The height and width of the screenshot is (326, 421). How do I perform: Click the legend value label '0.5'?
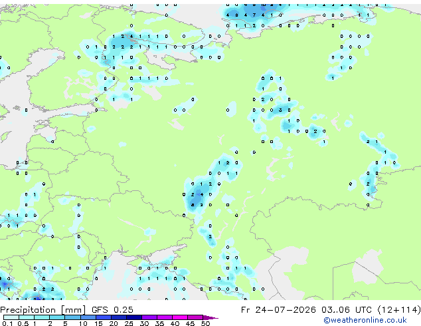click(x=23, y=323)
